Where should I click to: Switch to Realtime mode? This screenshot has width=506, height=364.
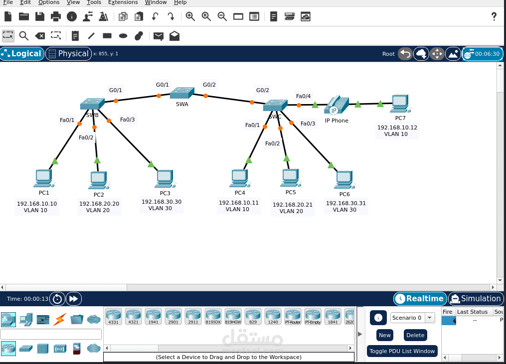(419, 299)
